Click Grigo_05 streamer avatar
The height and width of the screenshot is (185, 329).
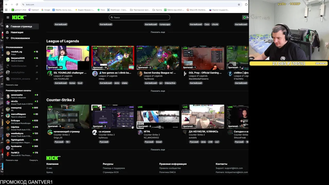point(50,132)
